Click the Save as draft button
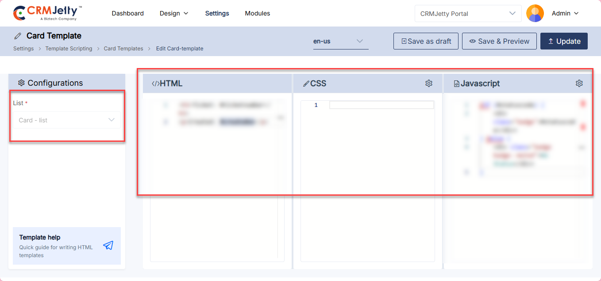Screen dimensions: 601x281 [426, 41]
